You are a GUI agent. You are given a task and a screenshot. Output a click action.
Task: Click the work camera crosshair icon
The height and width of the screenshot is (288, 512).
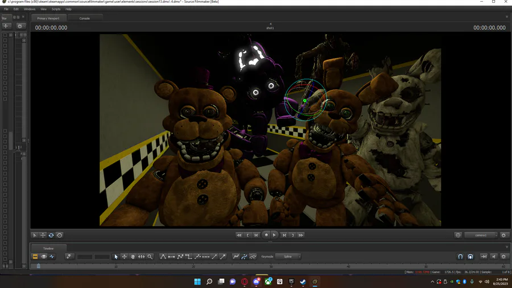click(x=458, y=235)
